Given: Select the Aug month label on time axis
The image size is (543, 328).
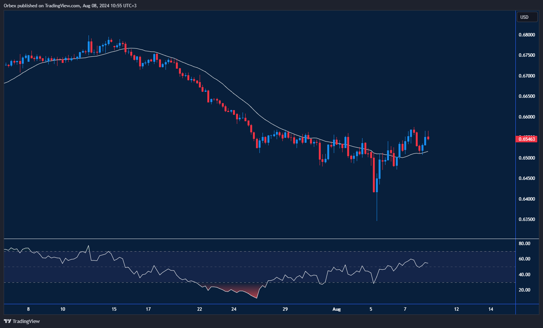Looking at the screenshot, I should pyautogui.click(x=336, y=309).
